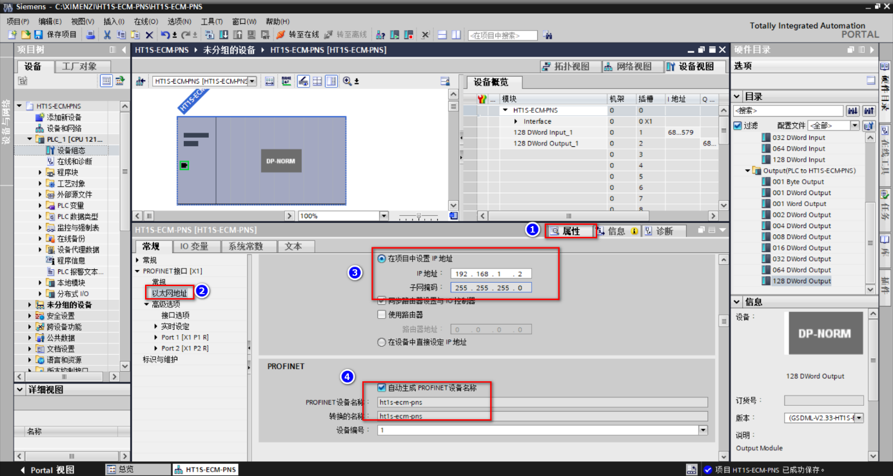Click the compile icon in the toolbar

[210, 35]
